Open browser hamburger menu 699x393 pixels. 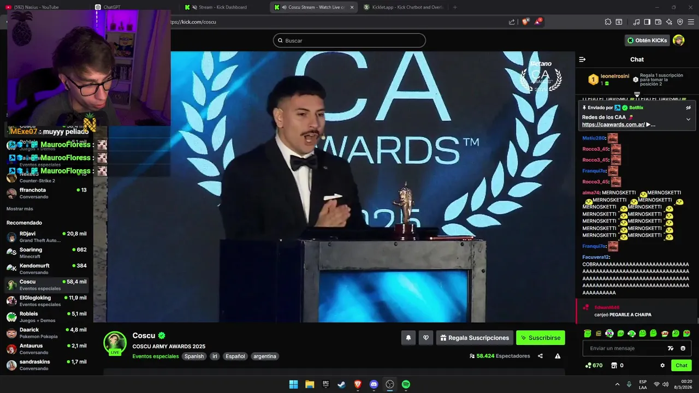691,22
